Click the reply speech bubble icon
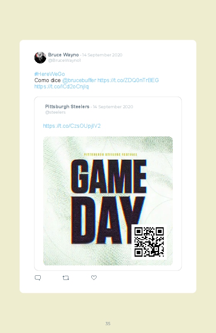The image size is (216, 333). 38,278
